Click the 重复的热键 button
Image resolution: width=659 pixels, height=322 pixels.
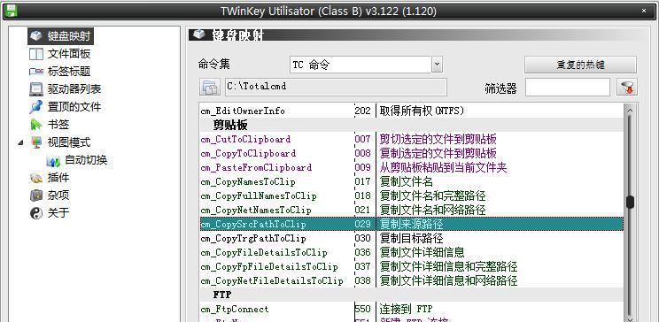pos(580,65)
